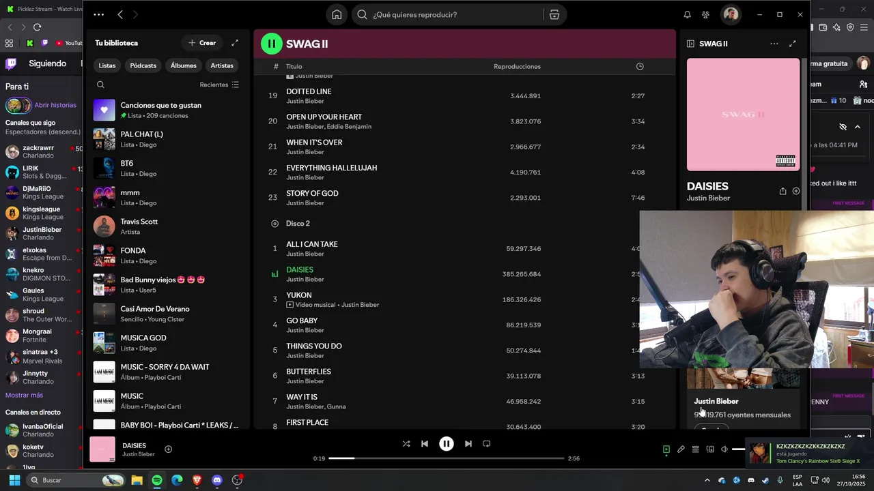Viewport: 874px width, 491px height.
Task: Open Casi Amor De Verano single
Action: point(167,314)
